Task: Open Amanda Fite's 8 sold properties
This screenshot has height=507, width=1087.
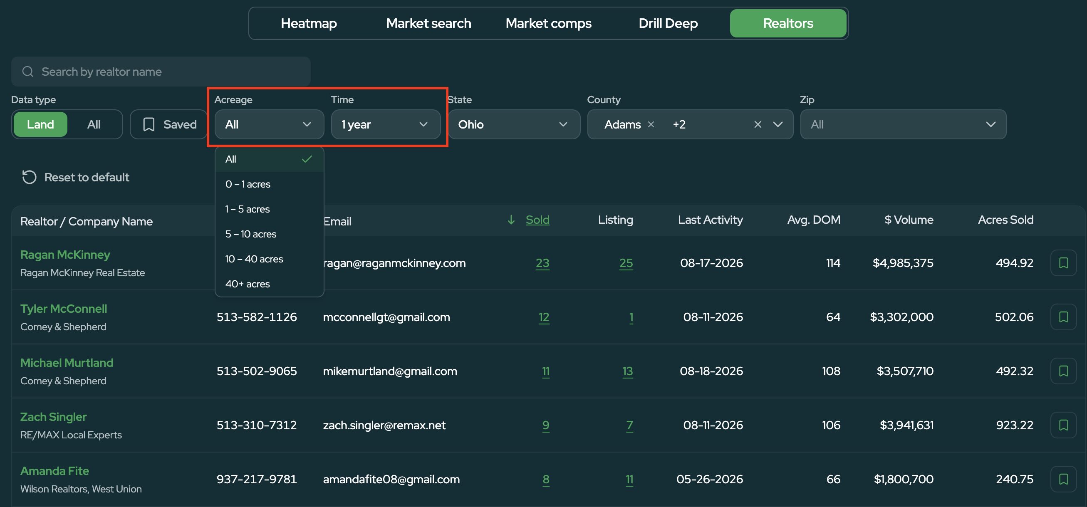Action: 546,479
